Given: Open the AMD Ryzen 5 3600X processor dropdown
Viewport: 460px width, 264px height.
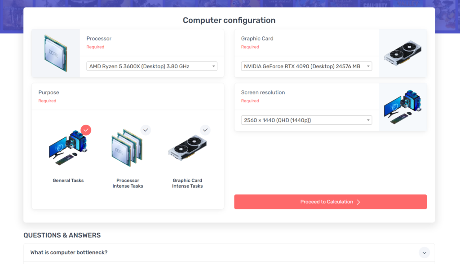Looking at the screenshot, I should (x=152, y=66).
